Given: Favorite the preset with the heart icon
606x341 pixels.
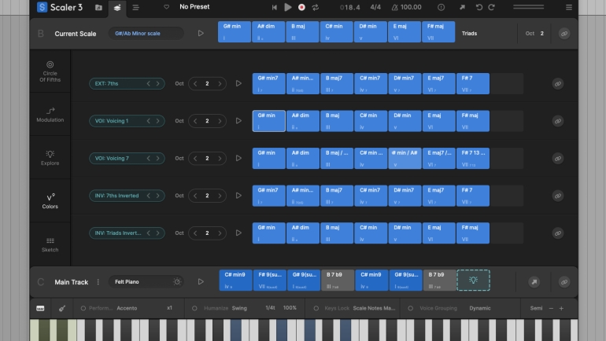Looking at the screenshot, I should (x=166, y=7).
